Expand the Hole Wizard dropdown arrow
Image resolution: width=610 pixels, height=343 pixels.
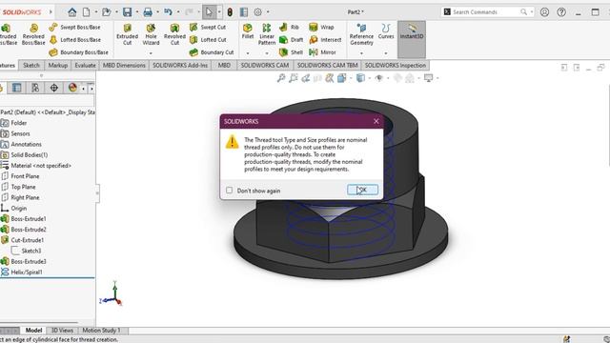tap(151, 53)
